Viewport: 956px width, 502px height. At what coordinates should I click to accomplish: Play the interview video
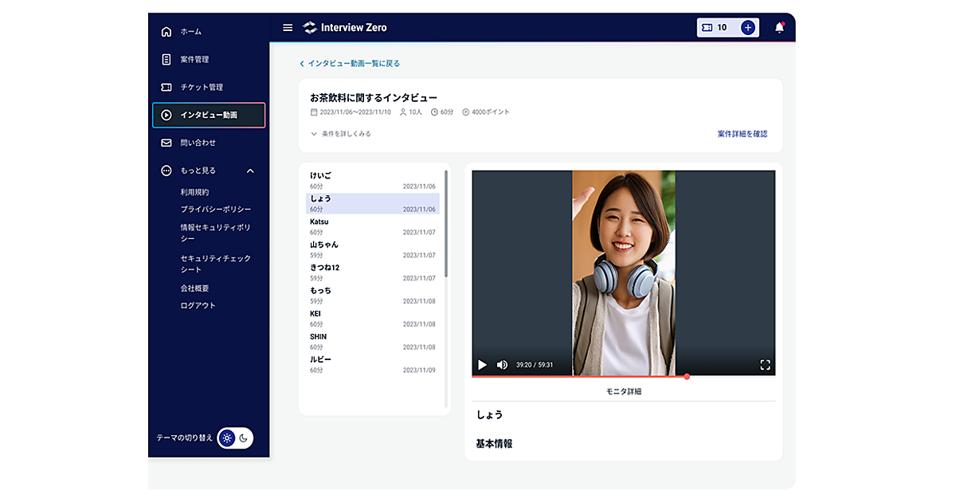click(x=482, y=365)
